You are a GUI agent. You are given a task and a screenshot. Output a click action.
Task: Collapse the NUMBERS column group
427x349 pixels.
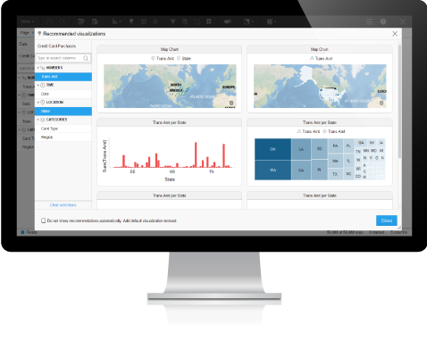click(38, 68)
